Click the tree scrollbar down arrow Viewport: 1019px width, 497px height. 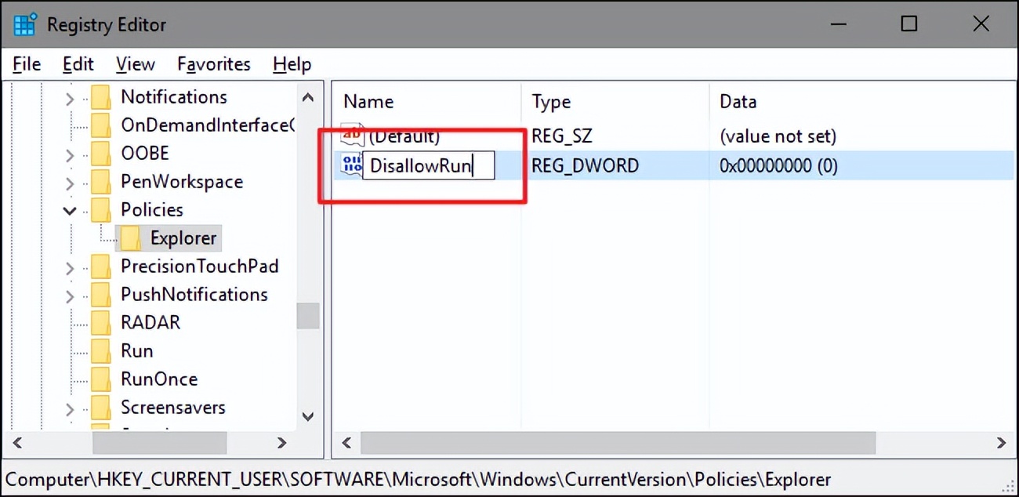[308, 418]
